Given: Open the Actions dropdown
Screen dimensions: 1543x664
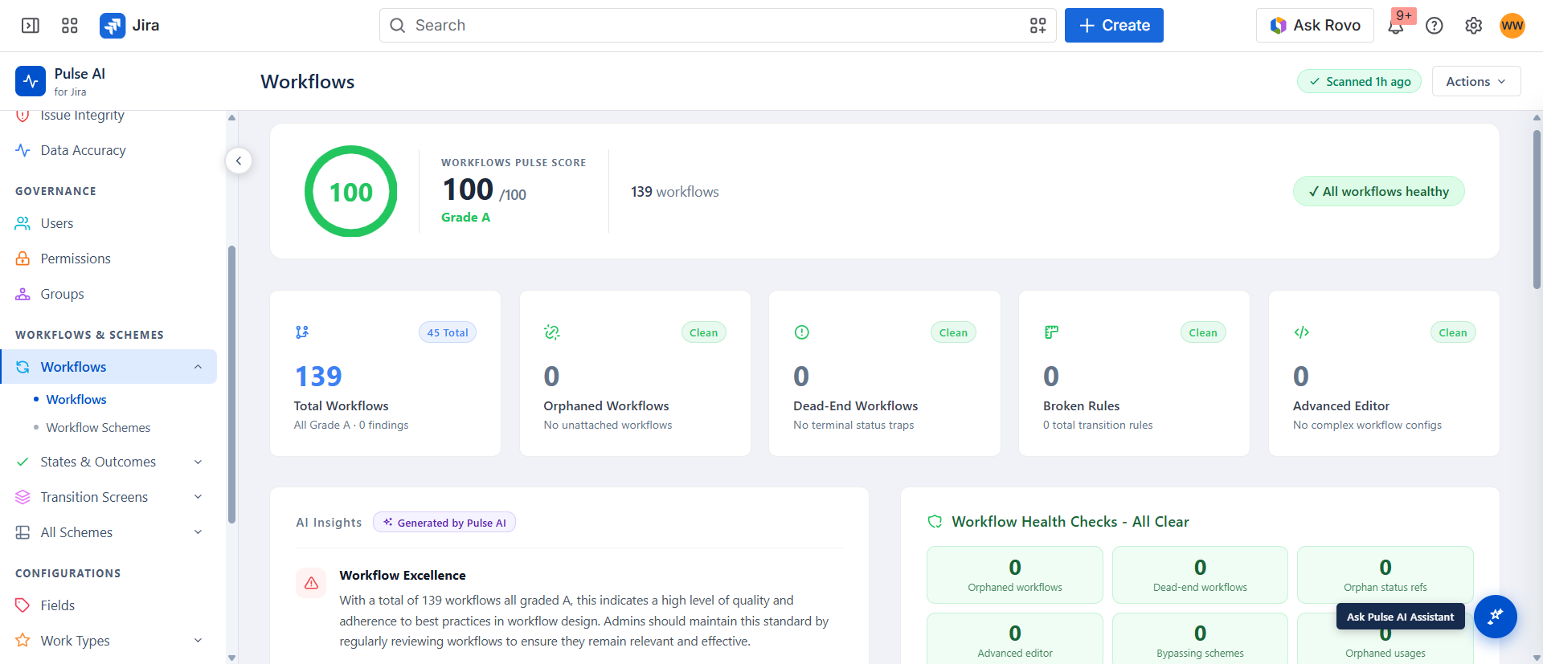Looking at the screenshot, I should (x=1476, y=82).
